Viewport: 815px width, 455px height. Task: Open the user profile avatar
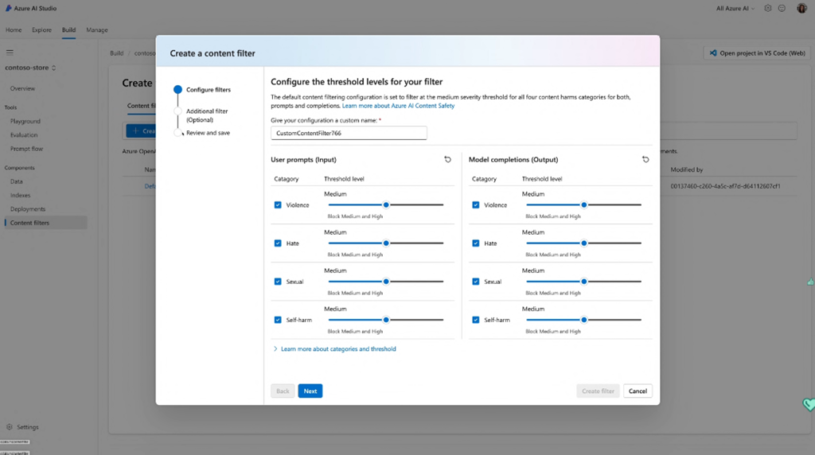[801, 8]
